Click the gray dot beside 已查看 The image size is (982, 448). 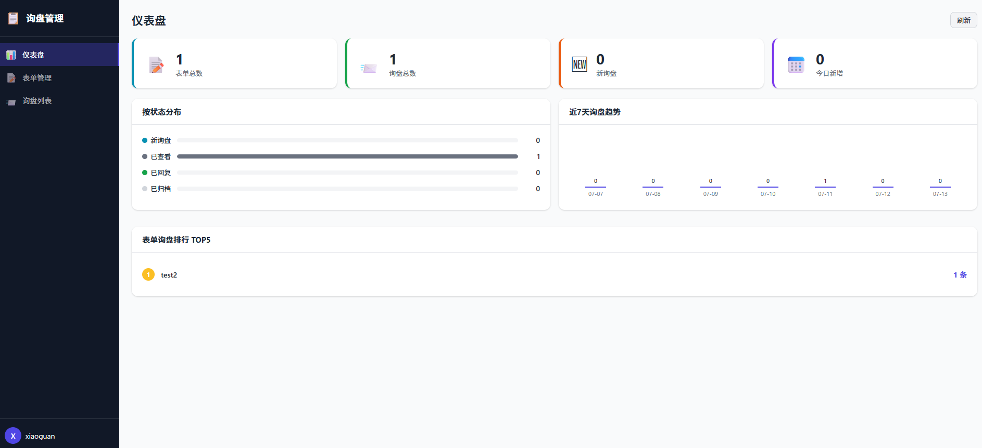145,156
